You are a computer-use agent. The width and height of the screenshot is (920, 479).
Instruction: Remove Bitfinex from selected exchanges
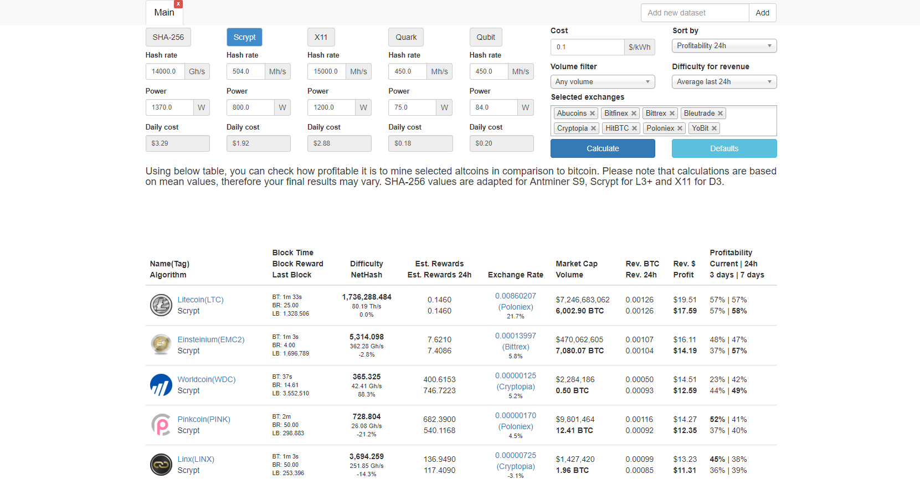point(634,114)
